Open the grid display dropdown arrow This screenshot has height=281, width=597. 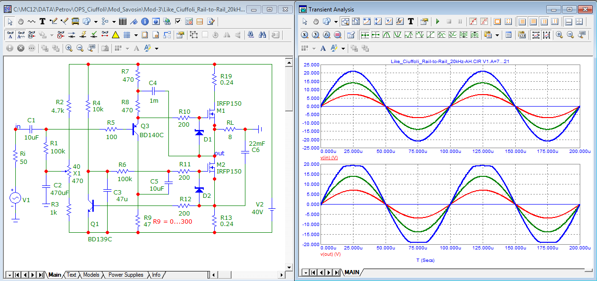pos(136,35)
